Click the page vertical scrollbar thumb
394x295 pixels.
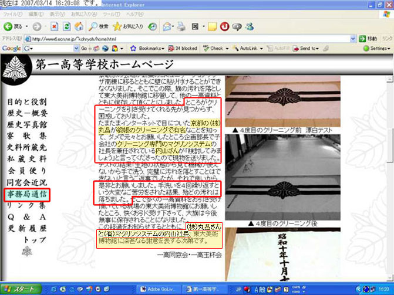(389, 144)
